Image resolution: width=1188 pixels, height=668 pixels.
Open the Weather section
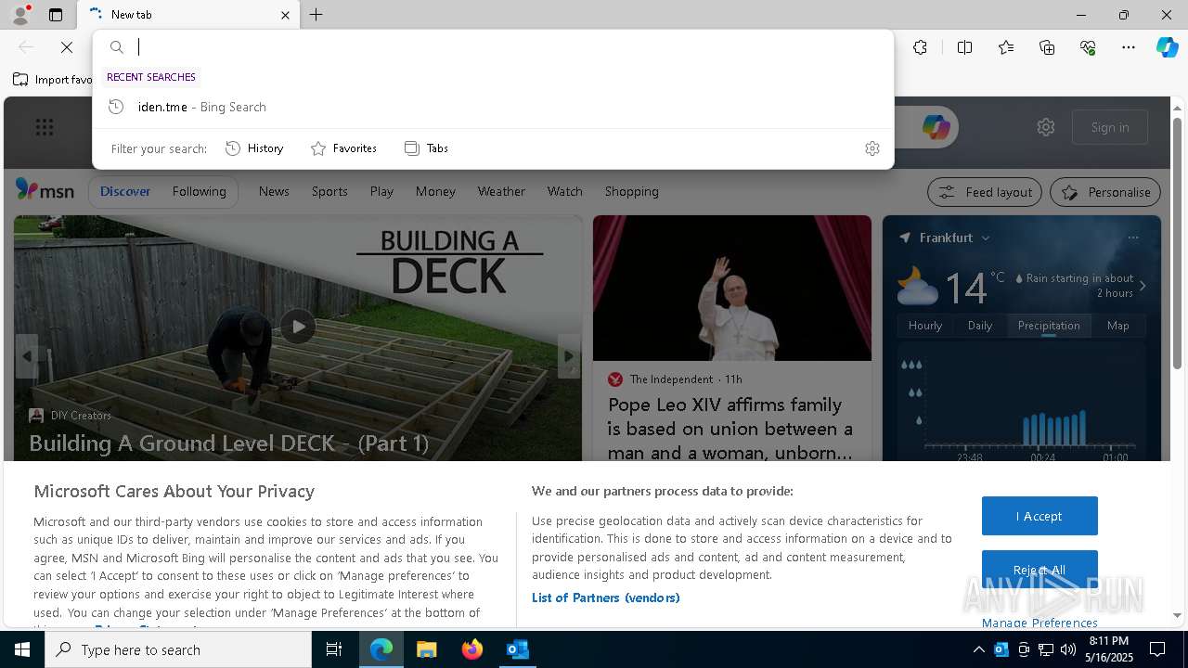click(x=501, y=191)
